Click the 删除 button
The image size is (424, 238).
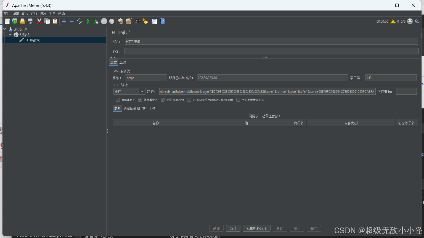click(280, 229)
